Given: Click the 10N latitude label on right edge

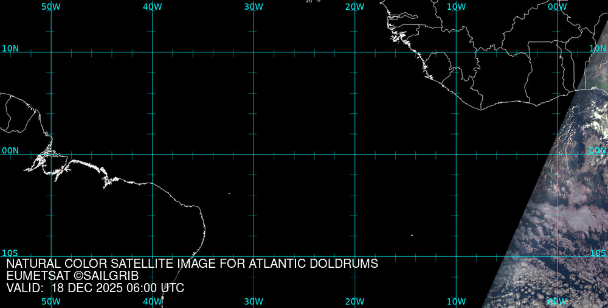Looking at the screenshot, I should pos(598,48).
